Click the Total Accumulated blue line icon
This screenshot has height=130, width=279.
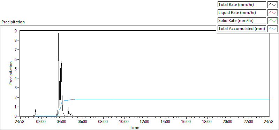click(x=272, y=29)
